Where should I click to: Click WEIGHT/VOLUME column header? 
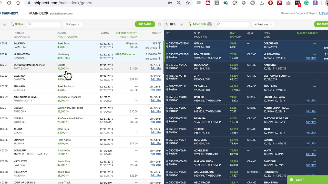67,37
